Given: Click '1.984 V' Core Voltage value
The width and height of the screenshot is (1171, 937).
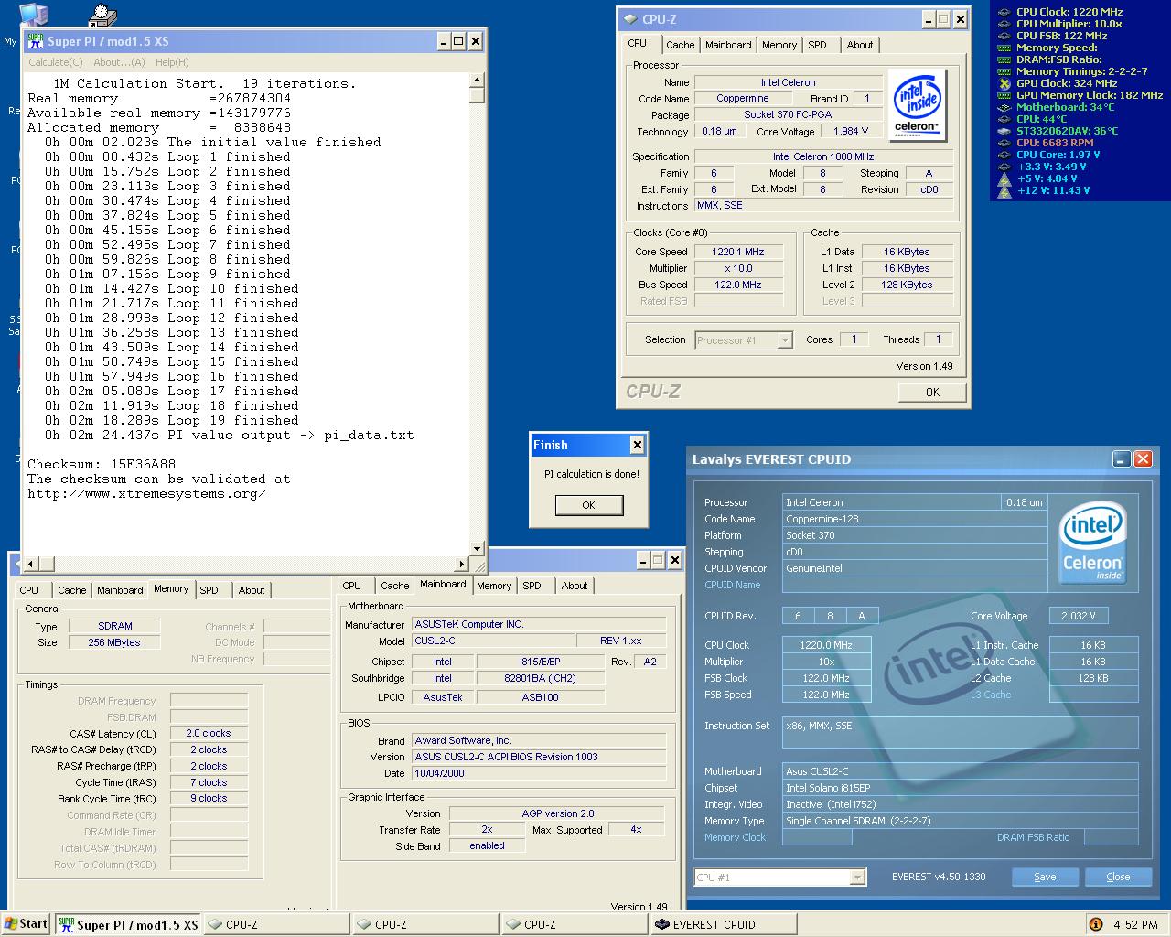Looking at the screenshot, I should click(851, 131).
